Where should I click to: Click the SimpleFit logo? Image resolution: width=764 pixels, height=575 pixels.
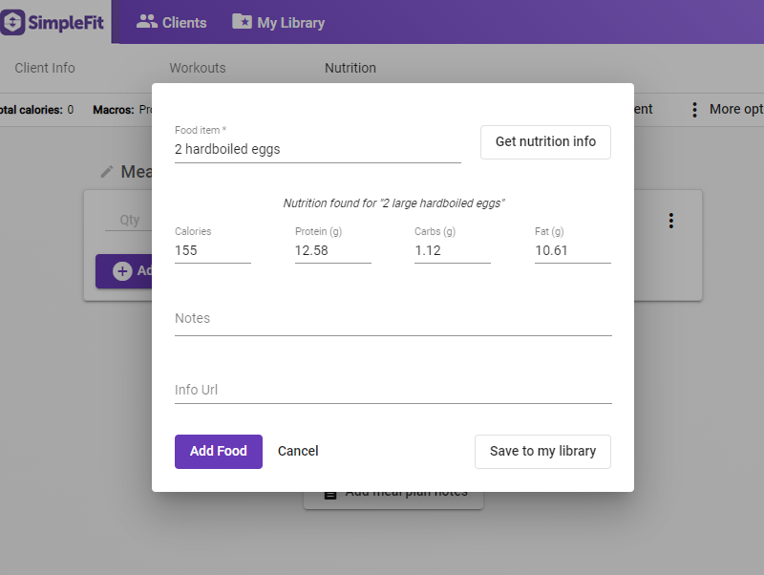pyautogui.click(x=53, y=22)
